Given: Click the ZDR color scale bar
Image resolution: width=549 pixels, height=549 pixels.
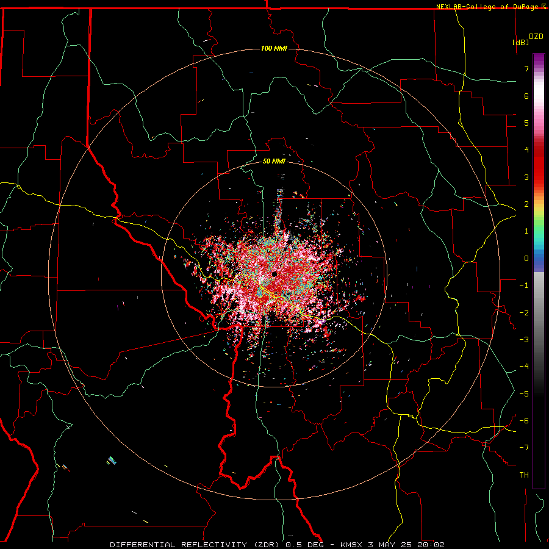Looking at the screenshot, I should [x=539, y=271].
